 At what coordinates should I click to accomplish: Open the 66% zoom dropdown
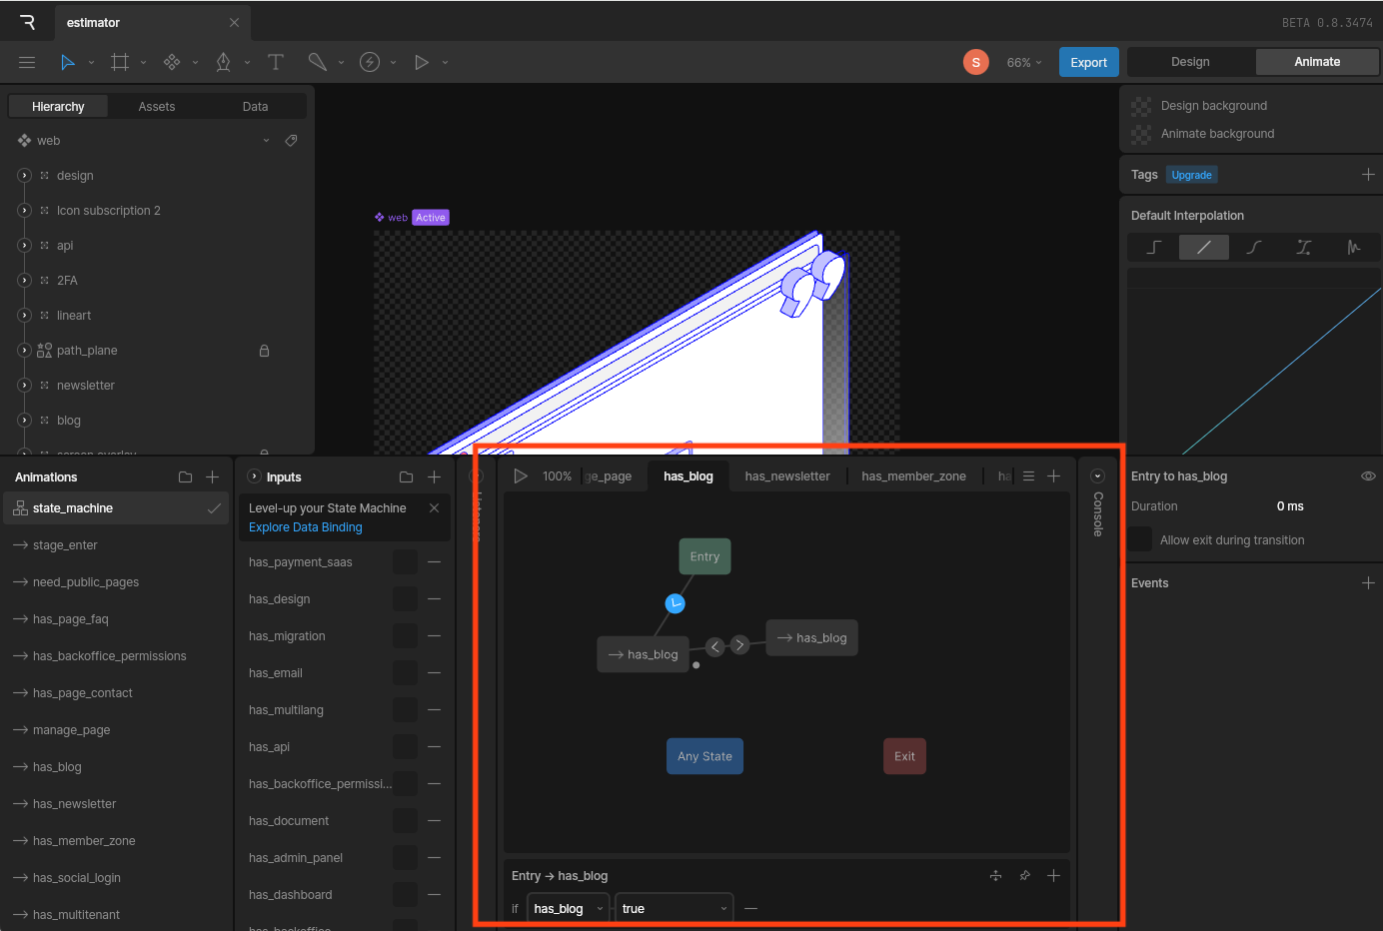pyautogui.click(x=1023, y=62)
